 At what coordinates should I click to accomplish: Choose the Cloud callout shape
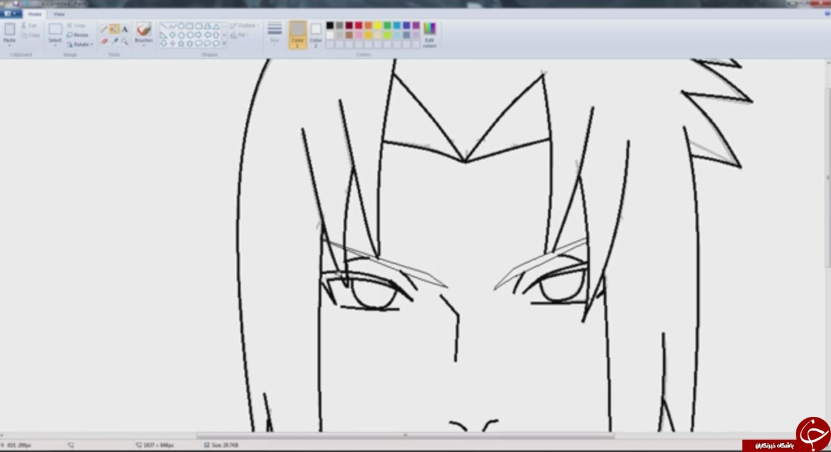215,44
